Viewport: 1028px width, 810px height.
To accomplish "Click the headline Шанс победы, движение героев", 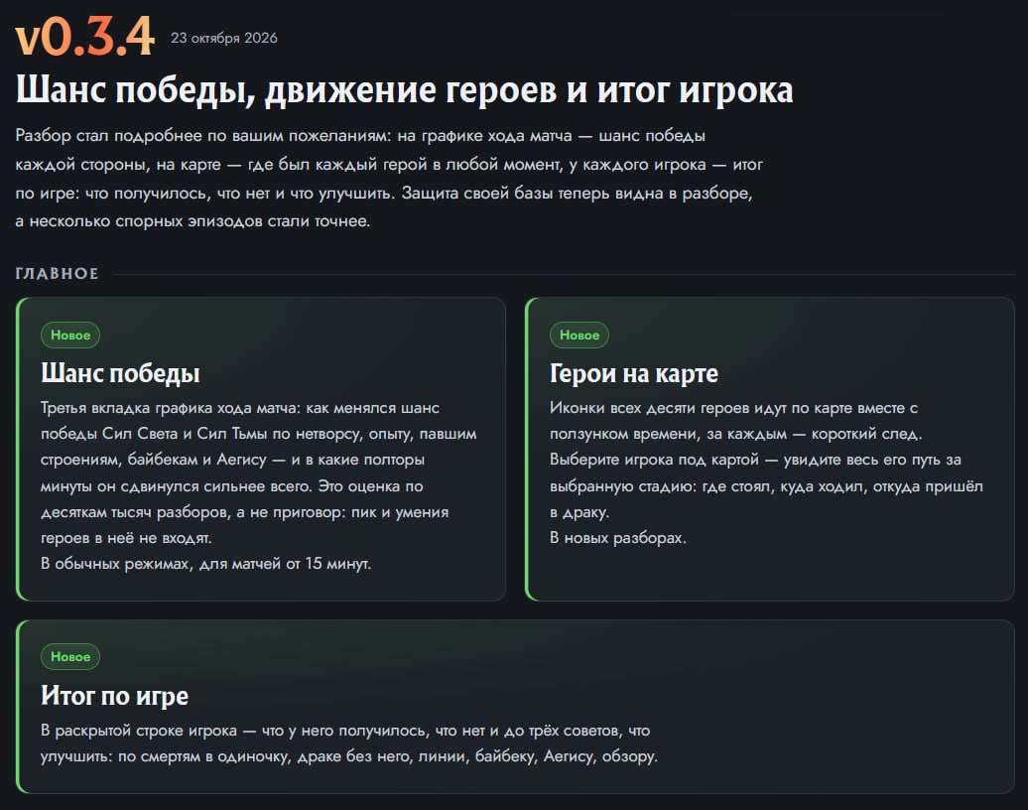I will [404, 90].
